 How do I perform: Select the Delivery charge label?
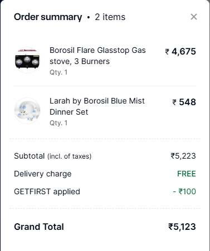[43, 174]
